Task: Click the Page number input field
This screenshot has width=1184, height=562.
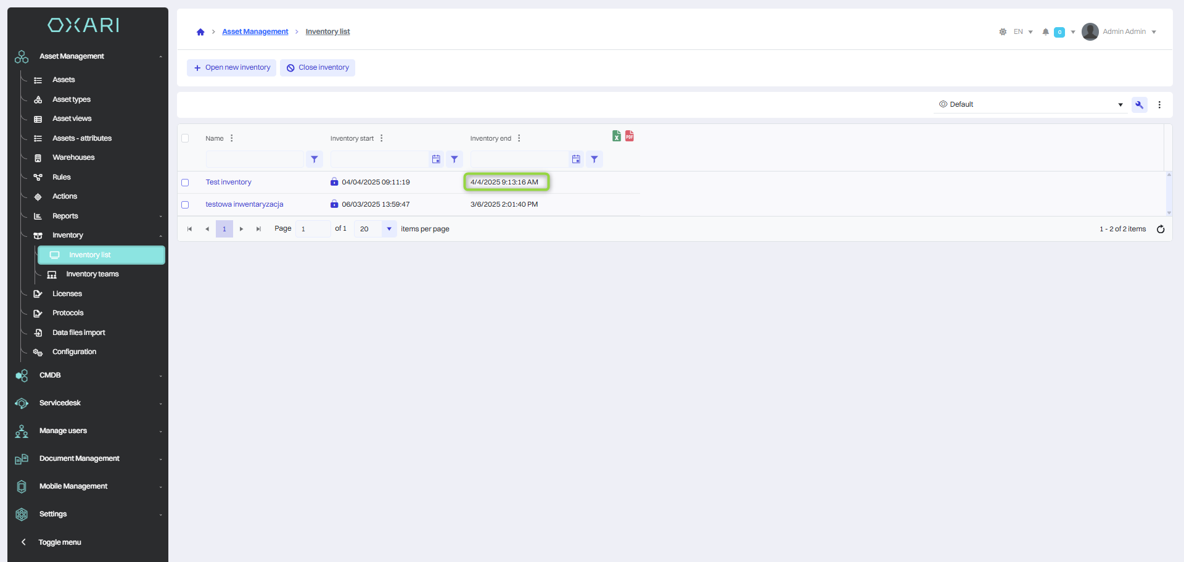Action: coord(313,229)
